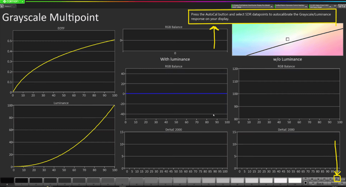Screen dimensions: 346x187
Task: Select the 85% grayscale patch
Action: click(x=251, y=181)
